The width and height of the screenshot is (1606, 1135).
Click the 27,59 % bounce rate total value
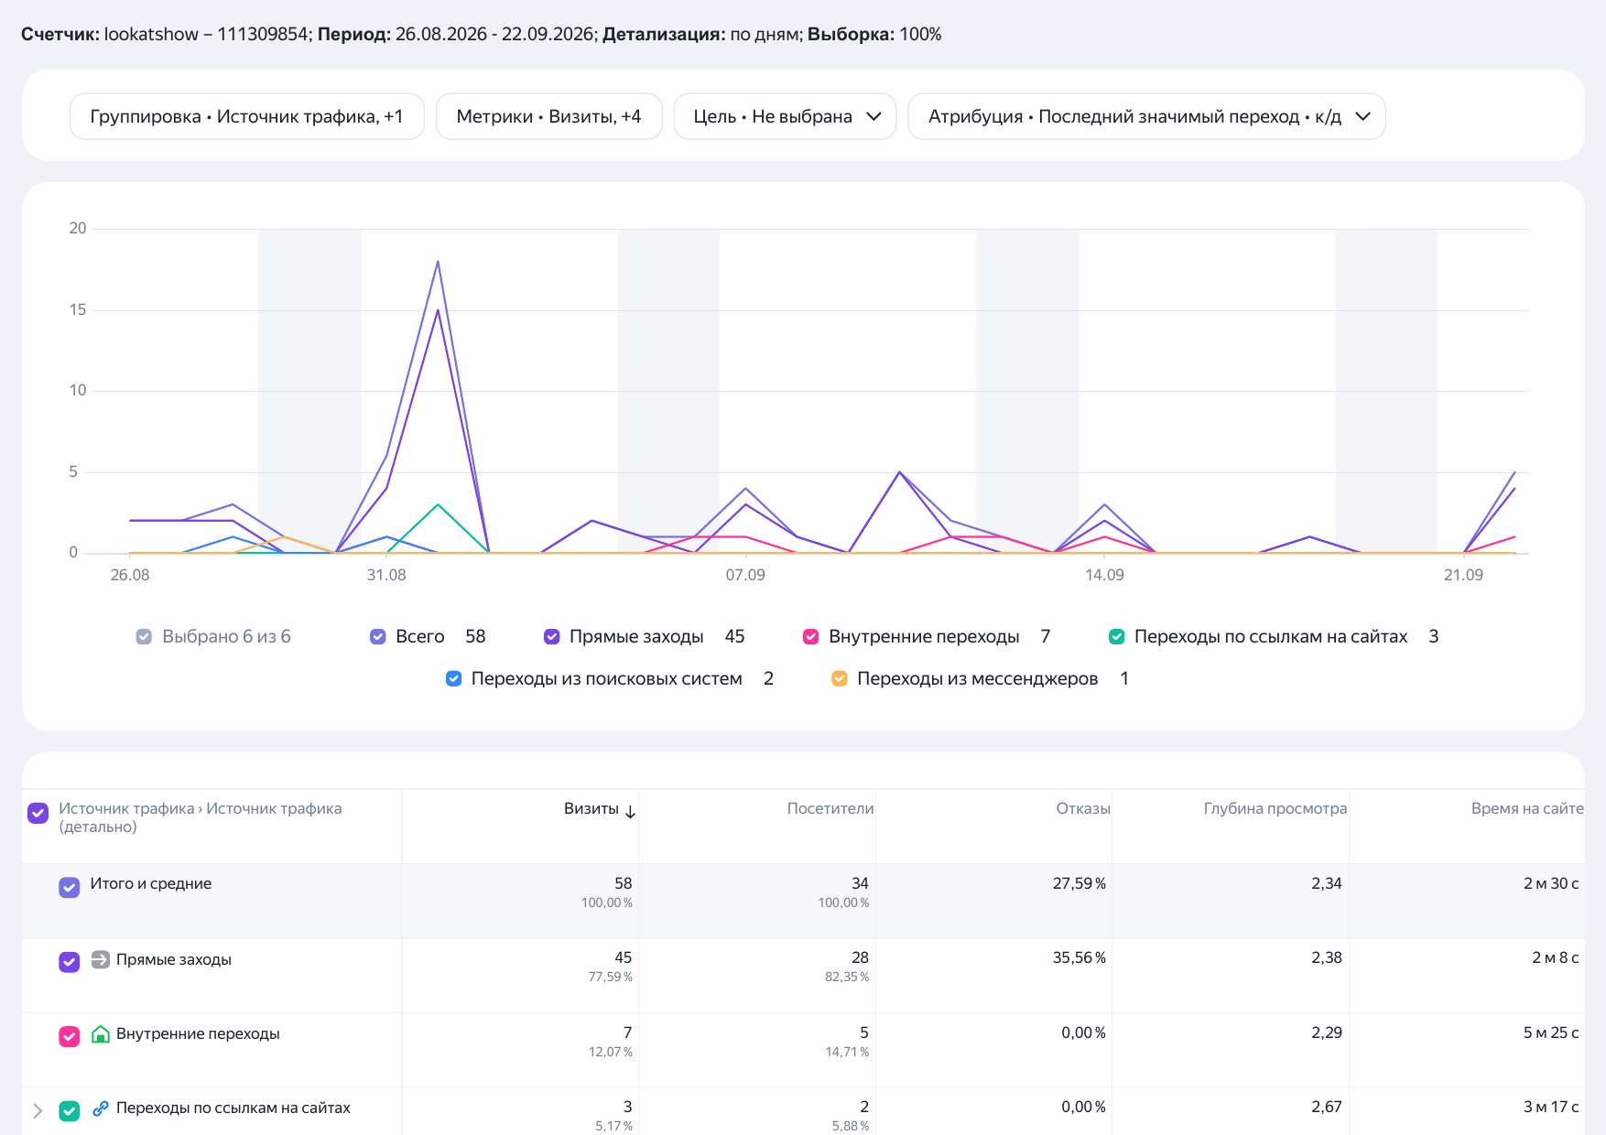point(1080,883)
